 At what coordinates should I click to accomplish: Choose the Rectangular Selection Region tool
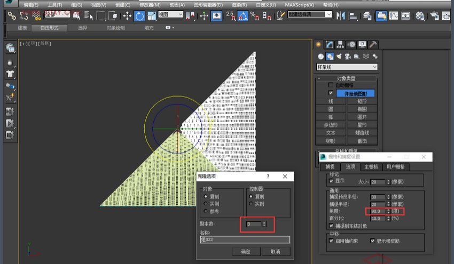(101, 15)
